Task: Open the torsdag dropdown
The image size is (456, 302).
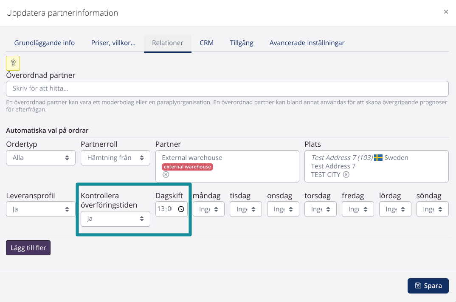Action: coord(321,209)
